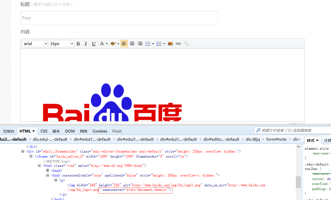Collapse the html class view node
331x200 pixels.
click(x=39, y=166)
